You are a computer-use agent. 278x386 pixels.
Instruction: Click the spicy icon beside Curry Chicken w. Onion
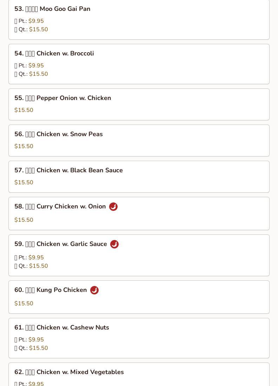[113, 207]
